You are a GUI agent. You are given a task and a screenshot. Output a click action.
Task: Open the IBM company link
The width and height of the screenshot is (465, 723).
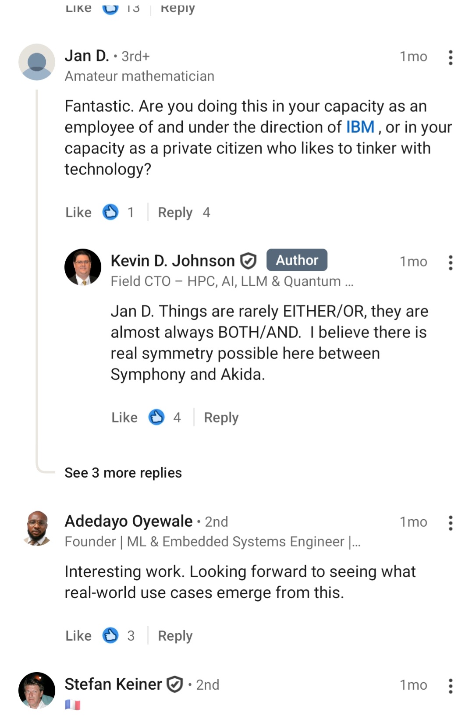click(360, 127)
